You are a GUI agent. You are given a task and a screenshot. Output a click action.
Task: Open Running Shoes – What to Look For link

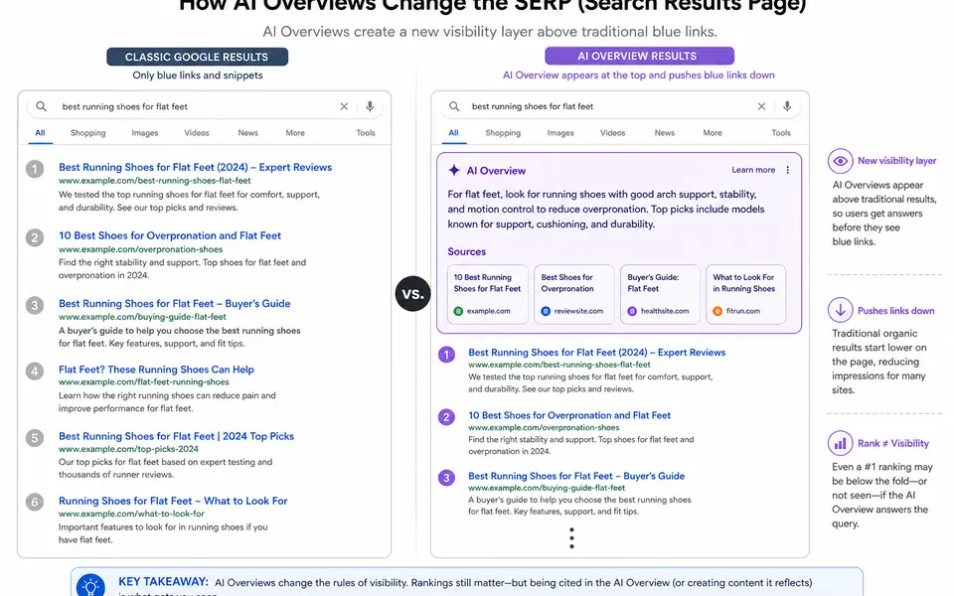pos(173,501)
